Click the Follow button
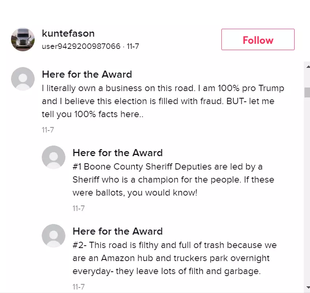 [x=258, y=39]
